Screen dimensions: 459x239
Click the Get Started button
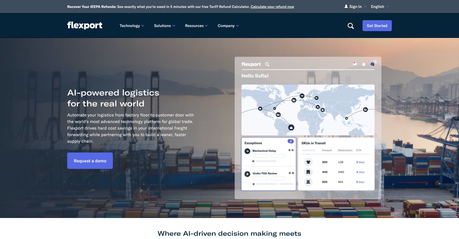click(377, 26)
